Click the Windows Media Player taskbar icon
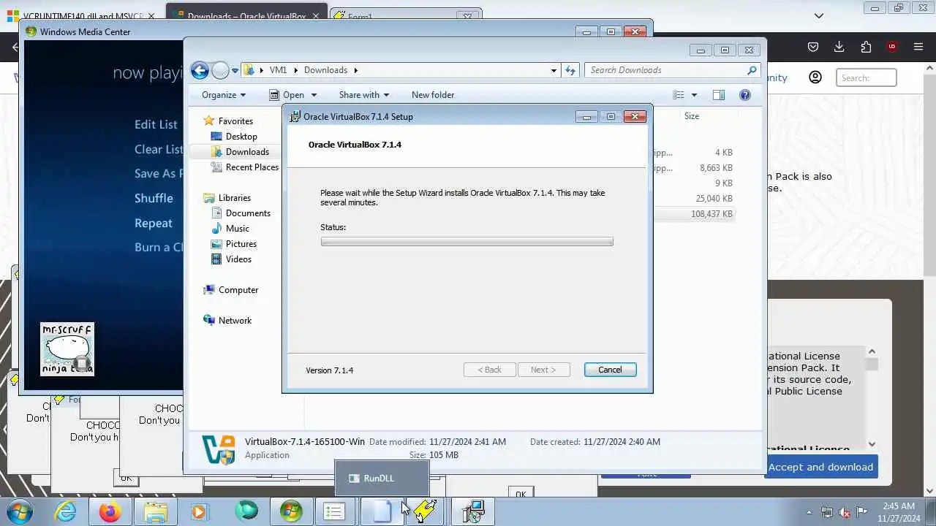936x526 pixels. (199, 511)
